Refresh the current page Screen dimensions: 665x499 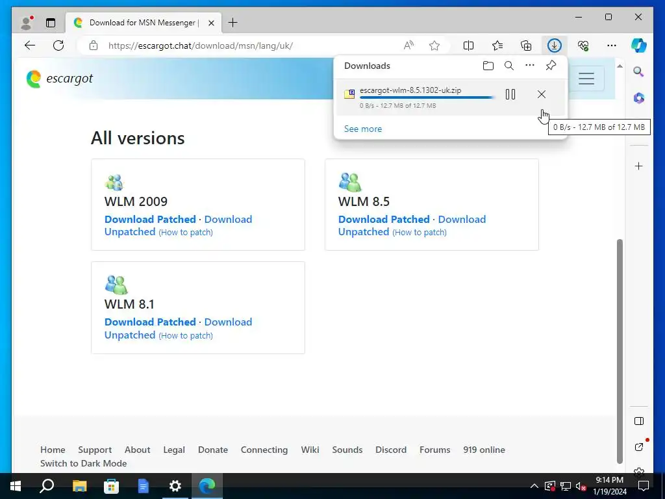pos(58,45)
